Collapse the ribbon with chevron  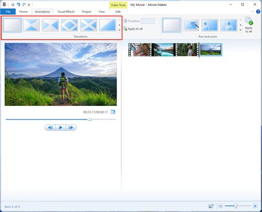(x=253, y=12)
